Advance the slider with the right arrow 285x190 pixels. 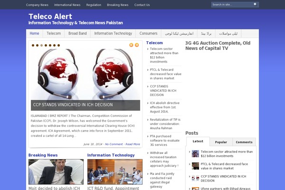coord(137,45)
